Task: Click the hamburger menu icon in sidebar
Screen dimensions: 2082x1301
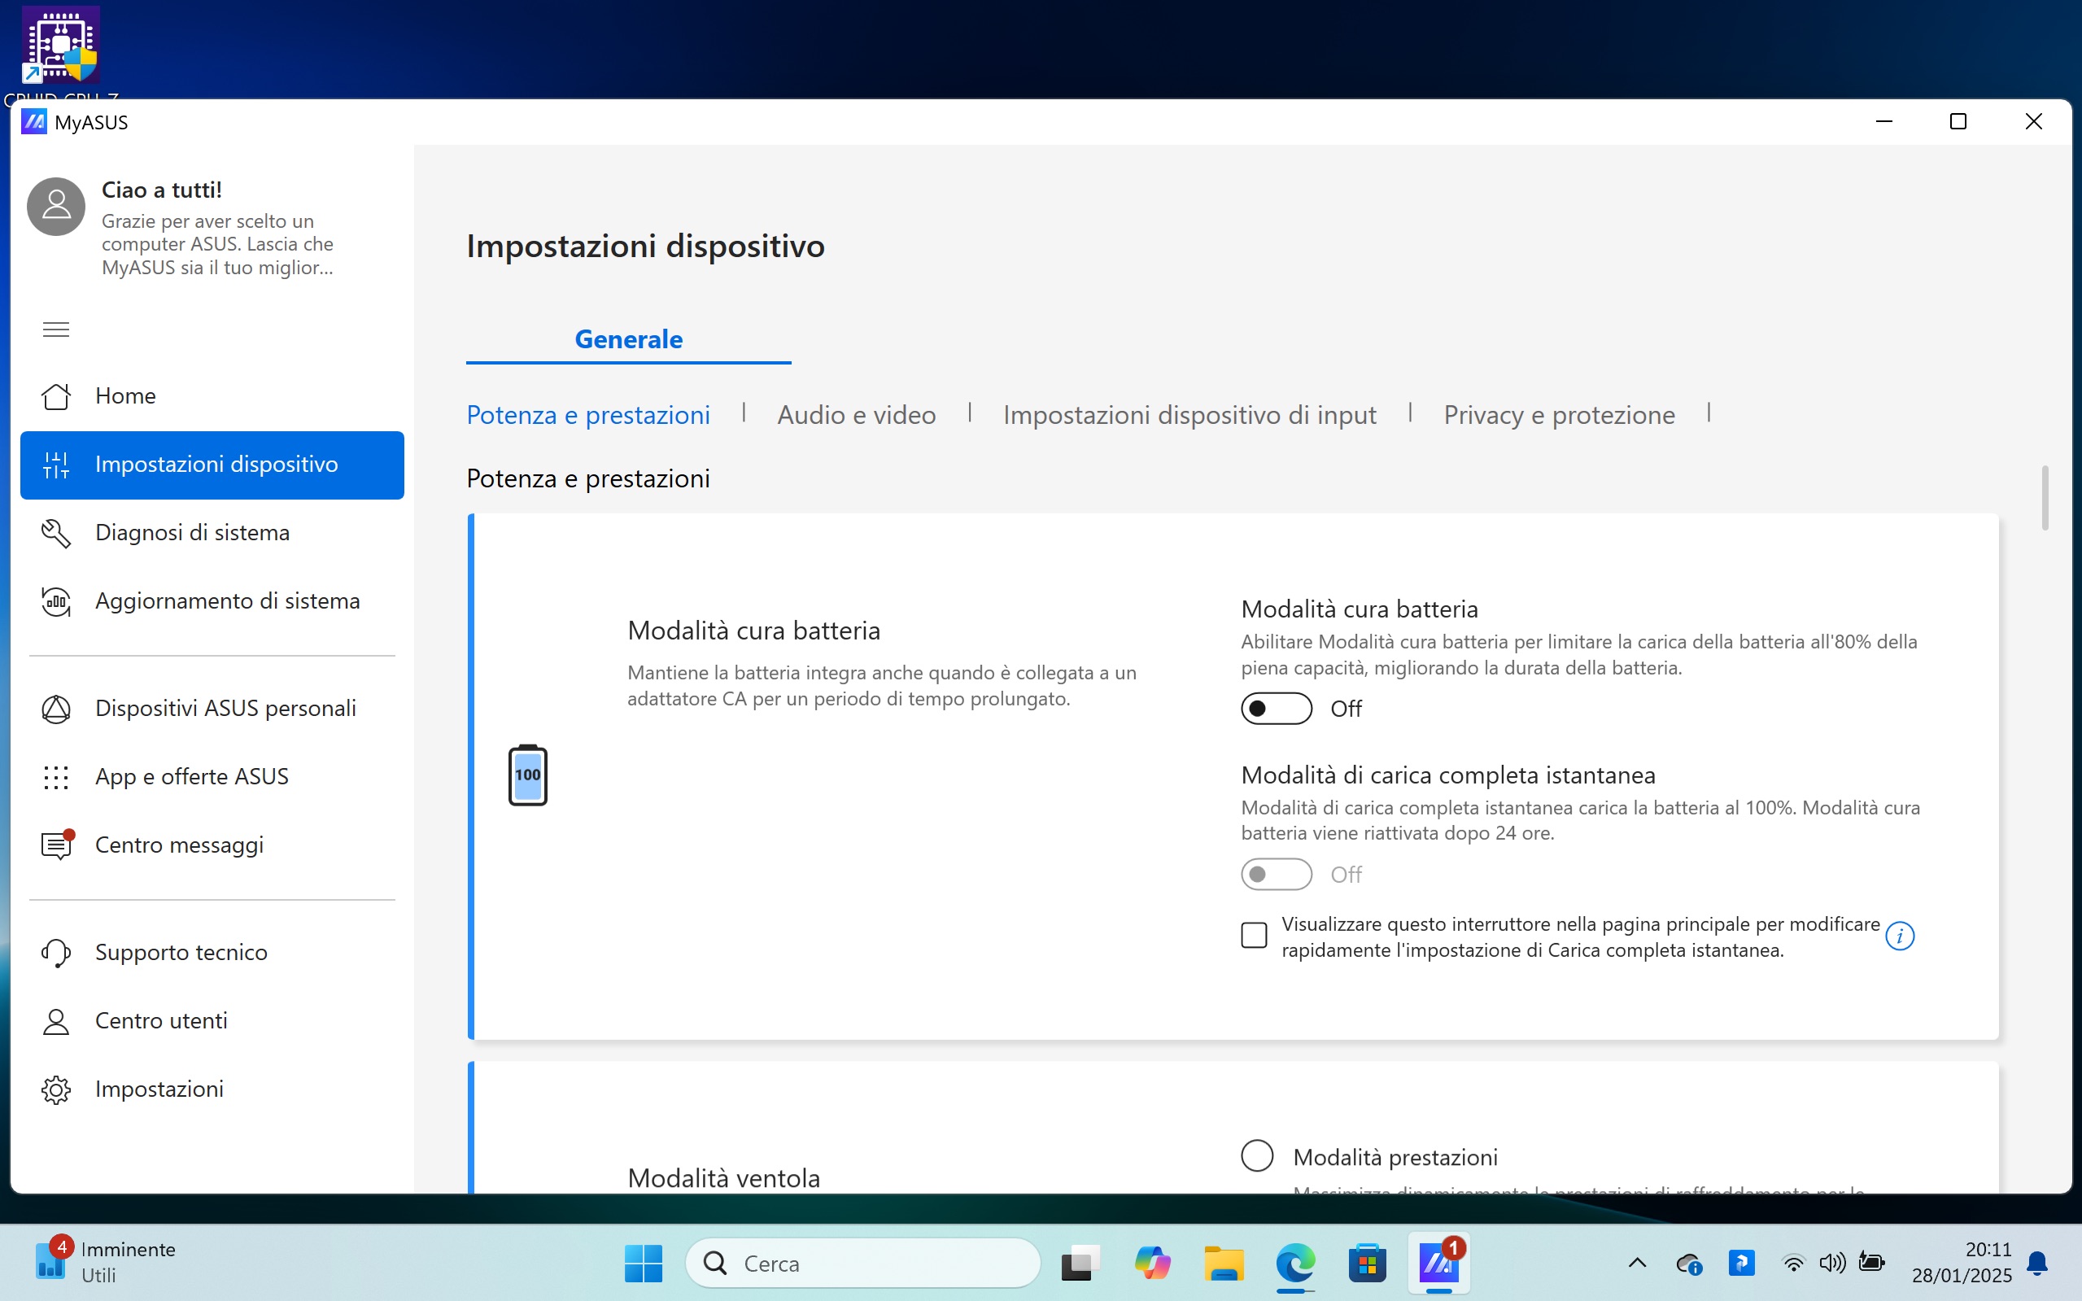Action: 56,330
